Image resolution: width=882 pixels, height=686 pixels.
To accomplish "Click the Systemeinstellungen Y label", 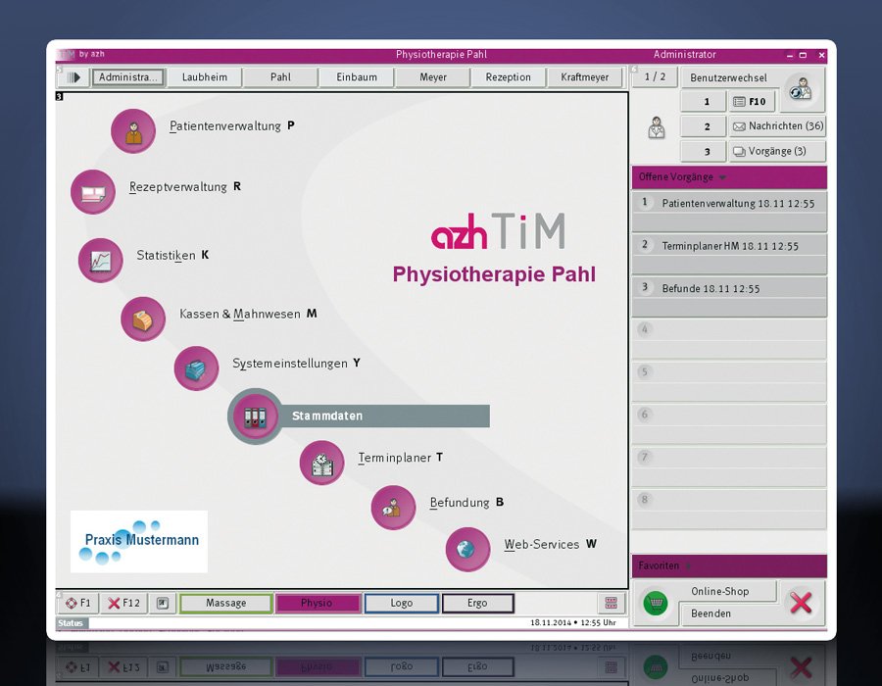I will pos(296,364).
